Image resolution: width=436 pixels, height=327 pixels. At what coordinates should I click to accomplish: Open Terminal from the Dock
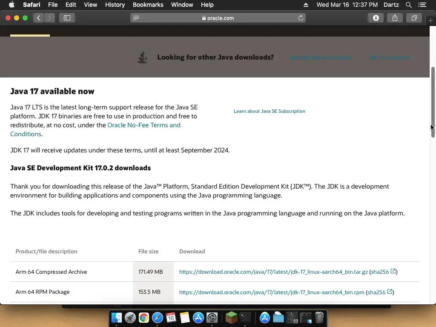click(x=245, y=318)
